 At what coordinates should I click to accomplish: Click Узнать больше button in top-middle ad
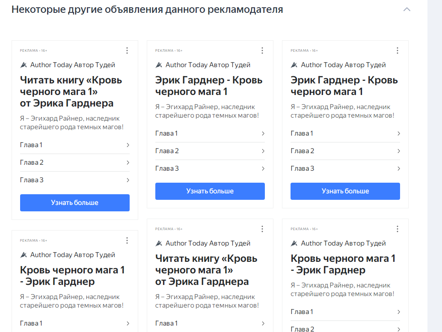210,191
